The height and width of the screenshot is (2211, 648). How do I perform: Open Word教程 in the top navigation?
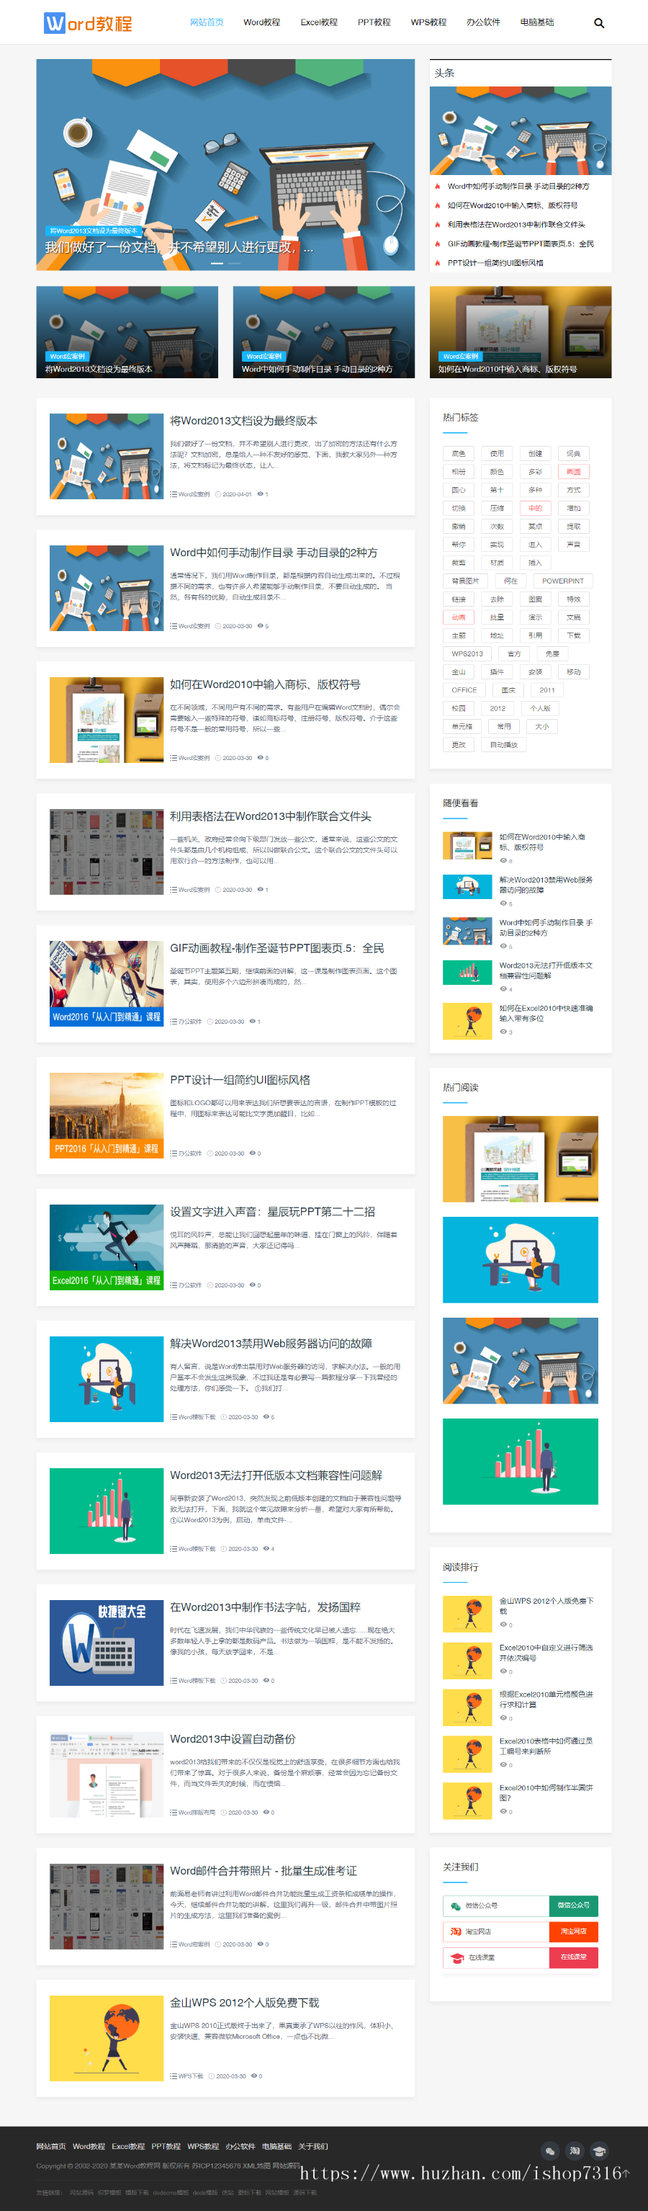[x=262, y=22]
